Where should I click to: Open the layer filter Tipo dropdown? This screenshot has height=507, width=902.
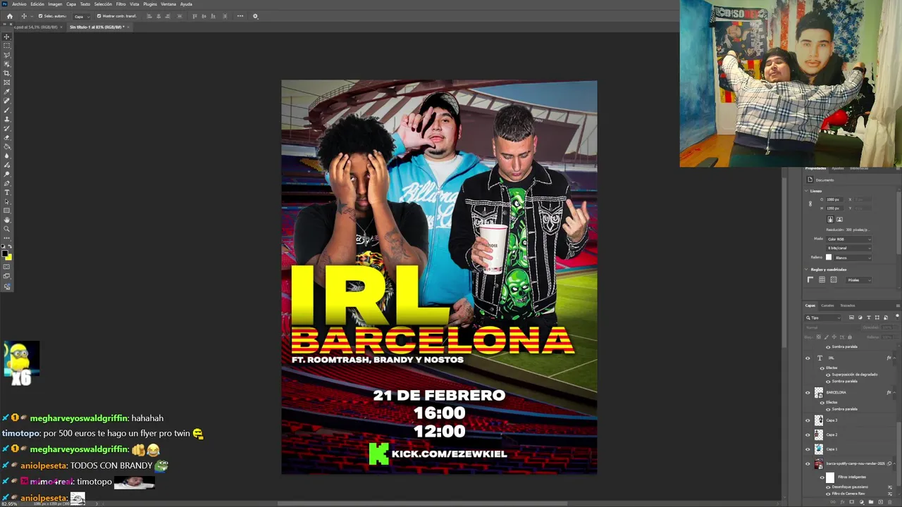coord(822,318)
